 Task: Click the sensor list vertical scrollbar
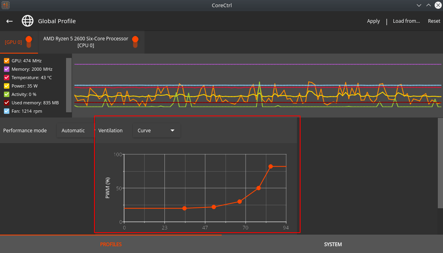pos(69,85)
